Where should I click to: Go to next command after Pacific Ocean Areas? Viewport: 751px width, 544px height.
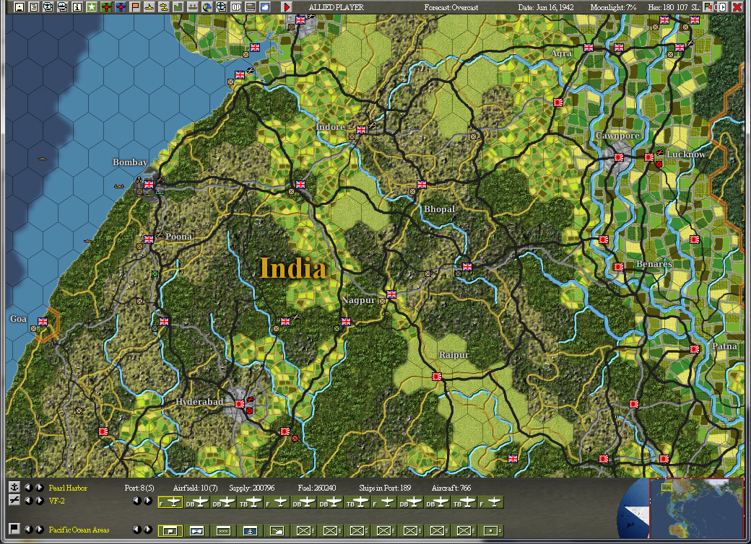[x=40, y=529]
